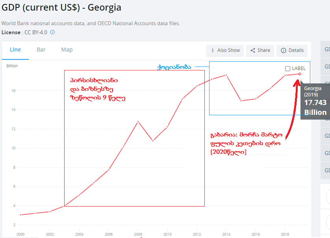
Task: Open the topmost GD item in right sidebar
Action: point(327,50)
